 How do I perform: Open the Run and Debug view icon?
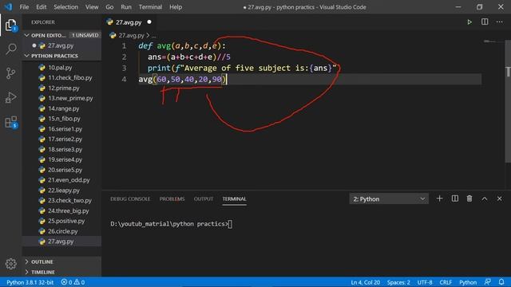[10, 97]
